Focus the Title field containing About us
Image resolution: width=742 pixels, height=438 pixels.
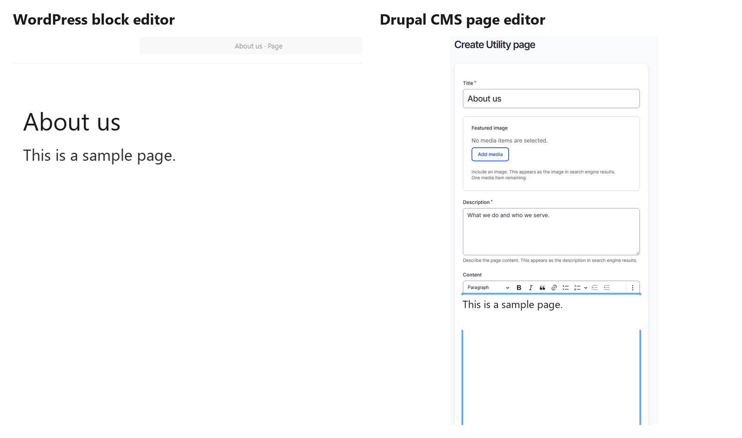coord(551,98)
